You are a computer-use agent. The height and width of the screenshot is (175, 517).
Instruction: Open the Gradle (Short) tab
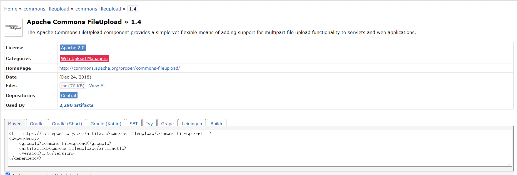click(x=67, y=124)
